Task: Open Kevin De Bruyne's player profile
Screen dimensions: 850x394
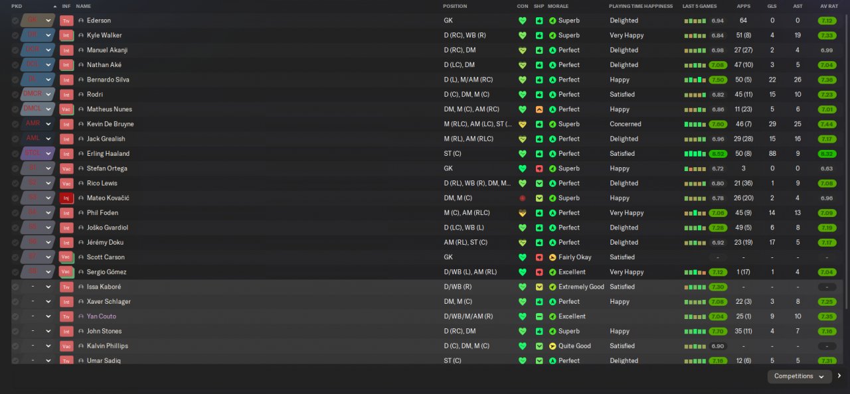Action: pyautogui.click(x=110, y=124)
